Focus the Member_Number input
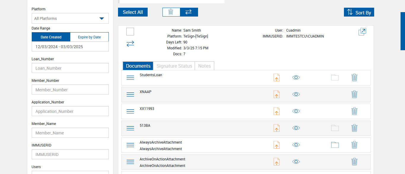The height and width of the screenshot is (174, 405). tap(70, 90)
